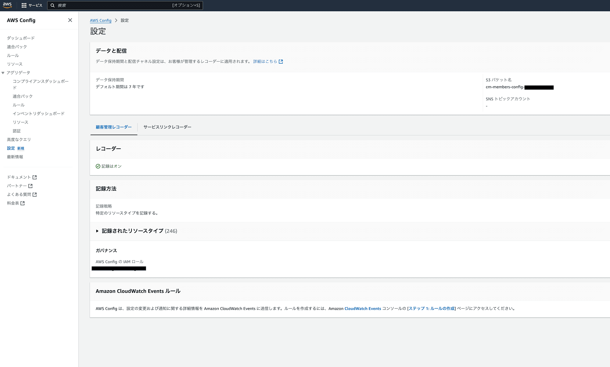Open リソース under アグリゲータ
This screenshot has height=367, width=610.
(20, 122)
